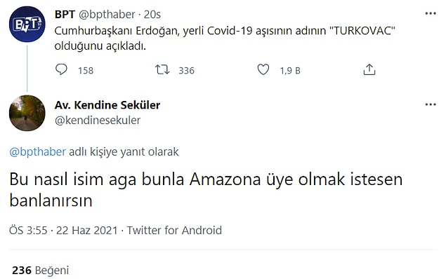Open the 20s timestamp of the BPT tweet
The width and height of the screenshot is (446, 279).
[x=152, y=15]
